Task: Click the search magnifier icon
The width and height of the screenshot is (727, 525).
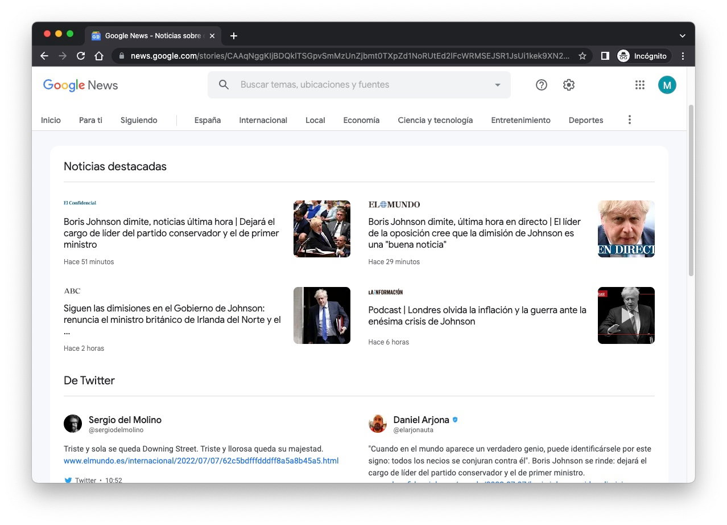Action: pyautogui.click(x=223, y=84)
